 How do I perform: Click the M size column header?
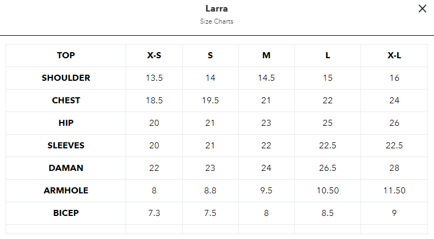click(x=266, y=55)
